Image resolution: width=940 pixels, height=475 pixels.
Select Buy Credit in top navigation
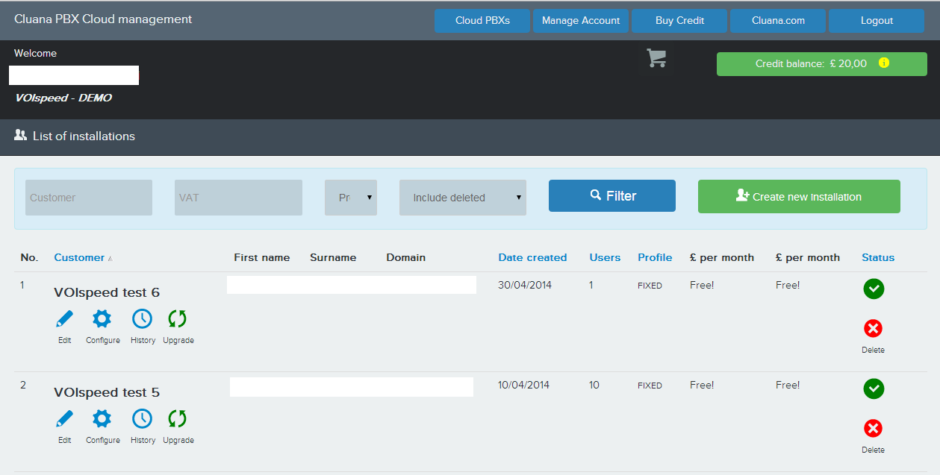(x=679, y=21)
